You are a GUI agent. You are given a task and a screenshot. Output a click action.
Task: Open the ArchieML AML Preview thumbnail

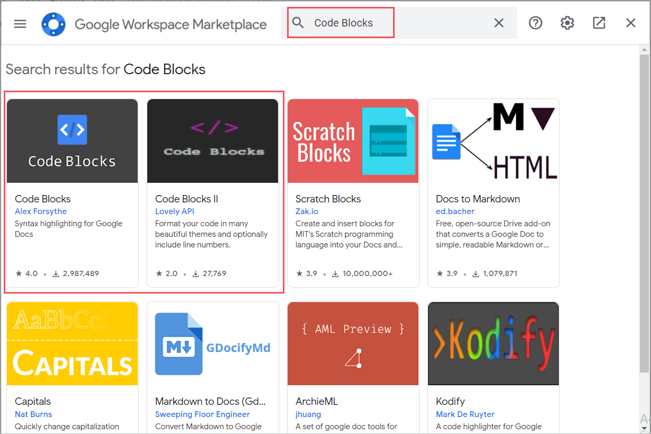click(353, 343)
